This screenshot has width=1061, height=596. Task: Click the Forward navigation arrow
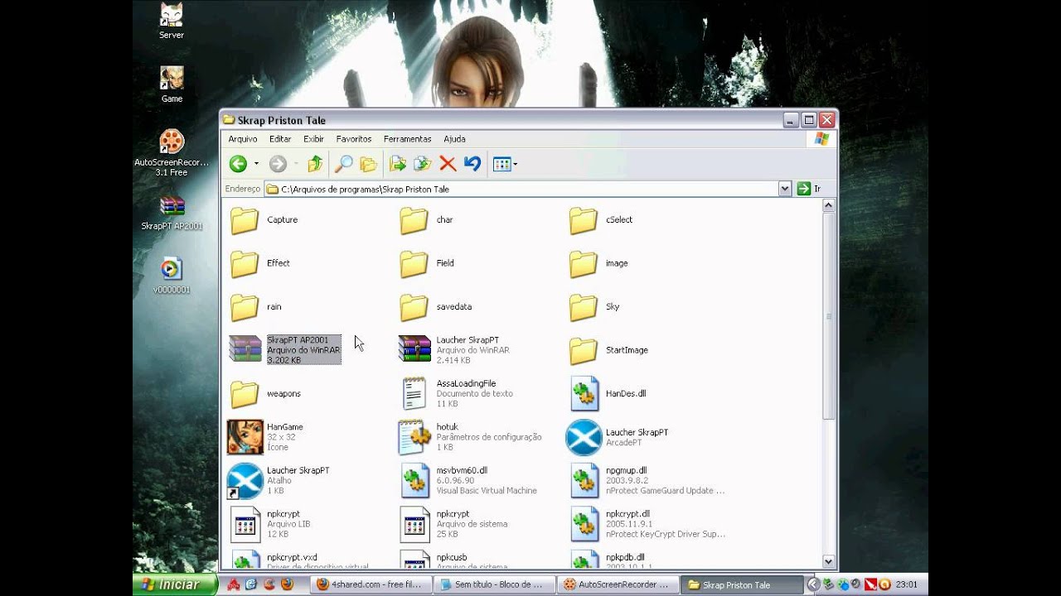coord(278,164)
